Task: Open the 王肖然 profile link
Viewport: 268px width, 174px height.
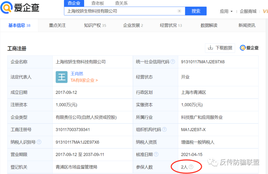Action: coord(77,74)
